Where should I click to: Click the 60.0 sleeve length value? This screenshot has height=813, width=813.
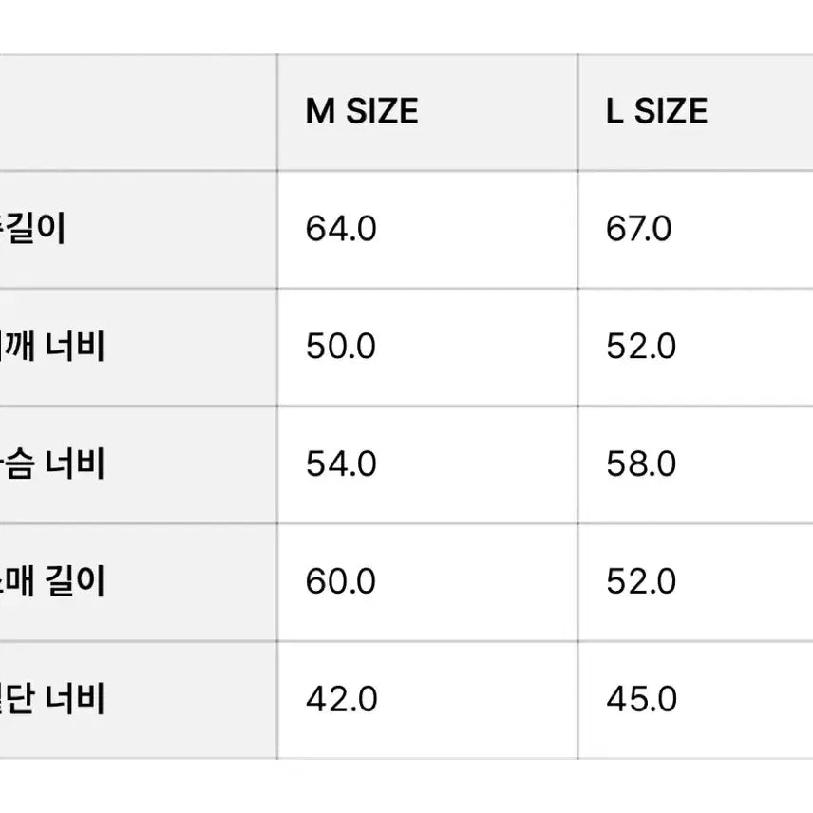click(x=341, y=581)
